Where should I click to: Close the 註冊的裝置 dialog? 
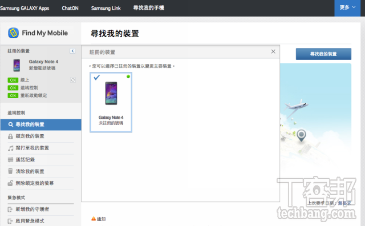click(273, 51)
